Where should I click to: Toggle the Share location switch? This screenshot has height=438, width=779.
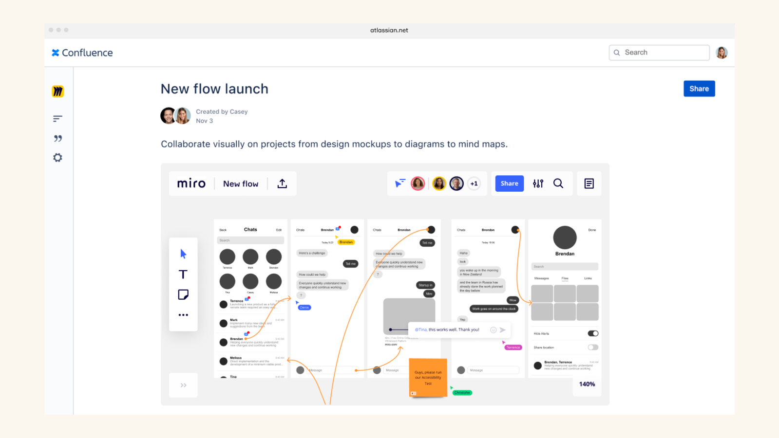(x=592, y=347)
